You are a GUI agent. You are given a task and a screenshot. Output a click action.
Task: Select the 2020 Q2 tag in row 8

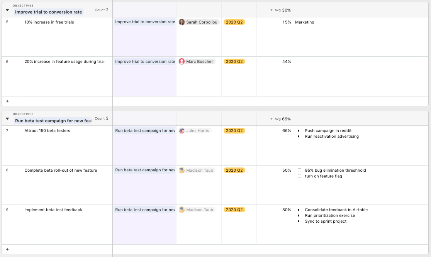[x=234, y=170]
